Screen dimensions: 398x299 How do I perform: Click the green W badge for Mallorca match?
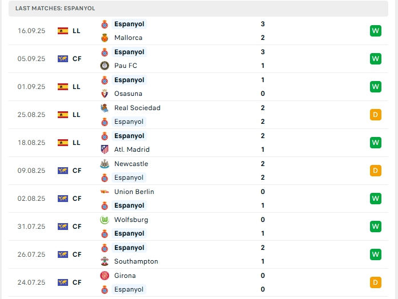375,31
